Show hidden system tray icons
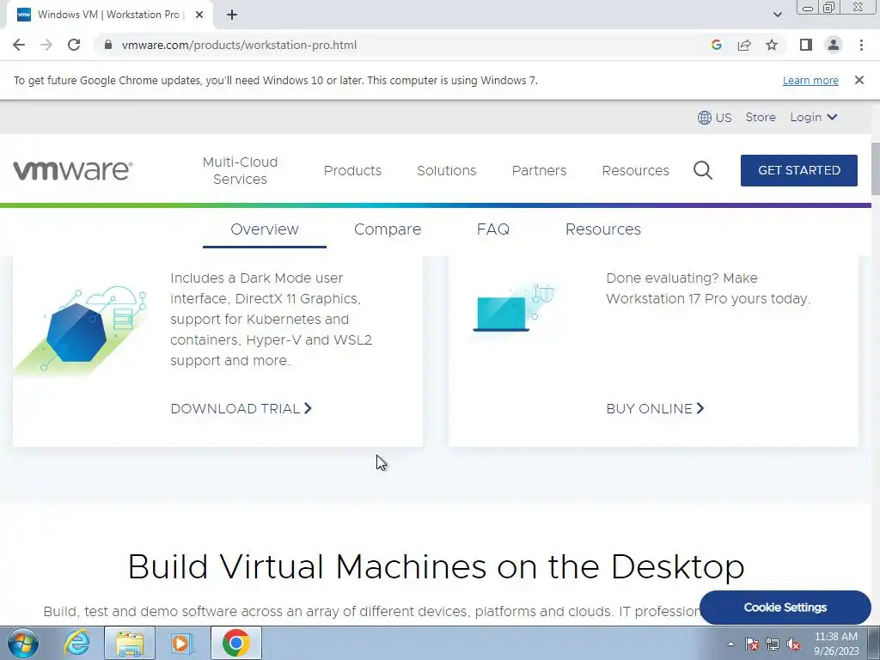880x660 pixels. (x=730, y=644)
